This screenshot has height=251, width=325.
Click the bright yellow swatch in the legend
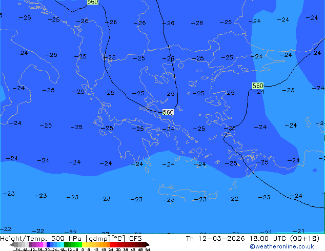[84, 244]
